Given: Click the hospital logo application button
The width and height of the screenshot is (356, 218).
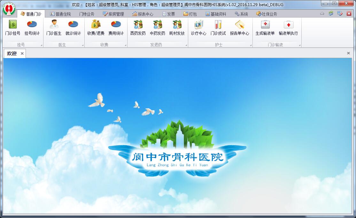Looking at the screenshot, I should tap(9, 9).
